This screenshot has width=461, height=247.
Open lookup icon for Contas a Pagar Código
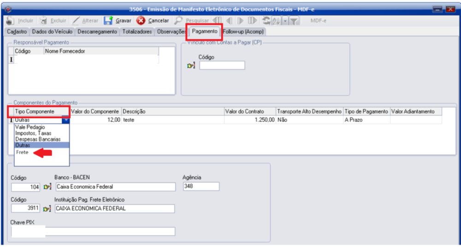click(x=191, y=66)
